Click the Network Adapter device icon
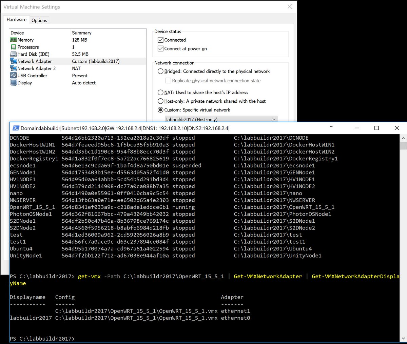The width and height of the screenshot is (407, 344). [x=14, y=61]
